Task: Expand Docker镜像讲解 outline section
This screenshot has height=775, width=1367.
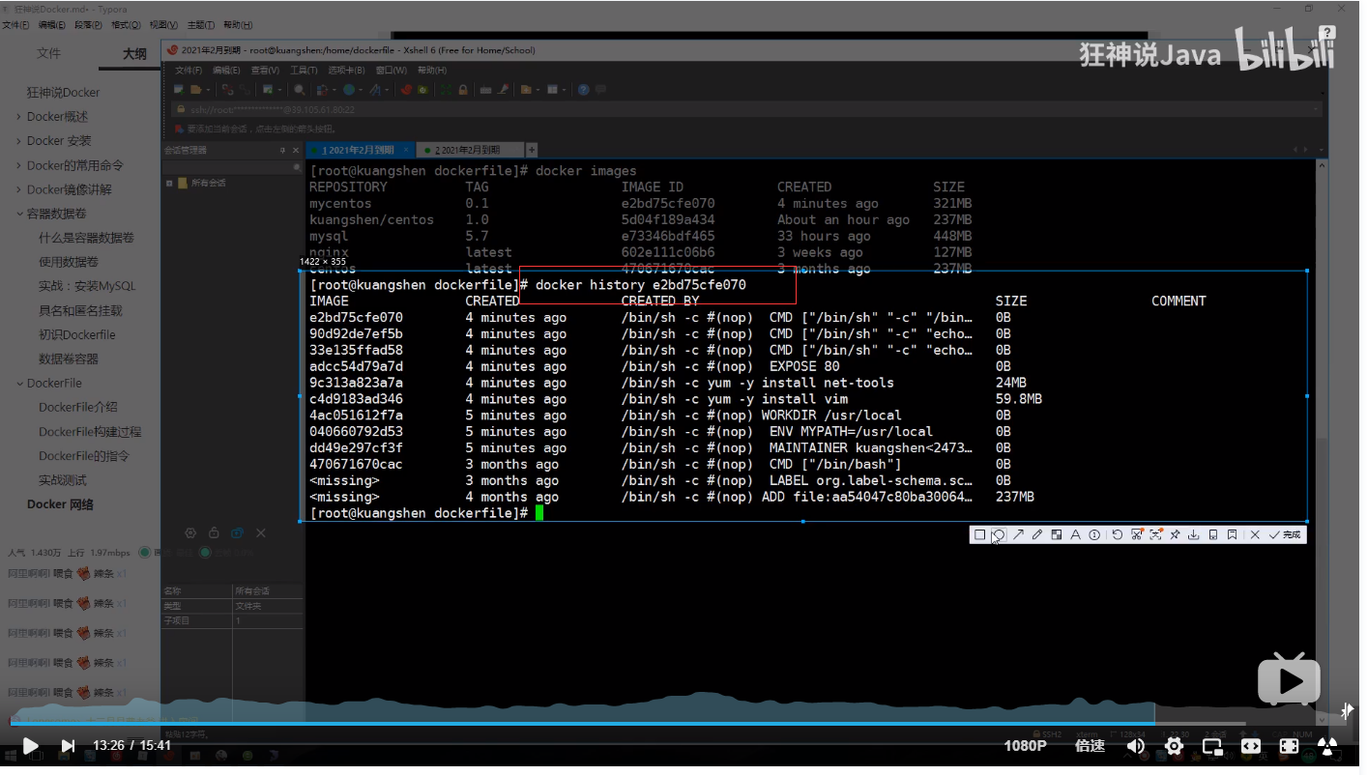Action: pyautogui.click(x=19, y=189)
